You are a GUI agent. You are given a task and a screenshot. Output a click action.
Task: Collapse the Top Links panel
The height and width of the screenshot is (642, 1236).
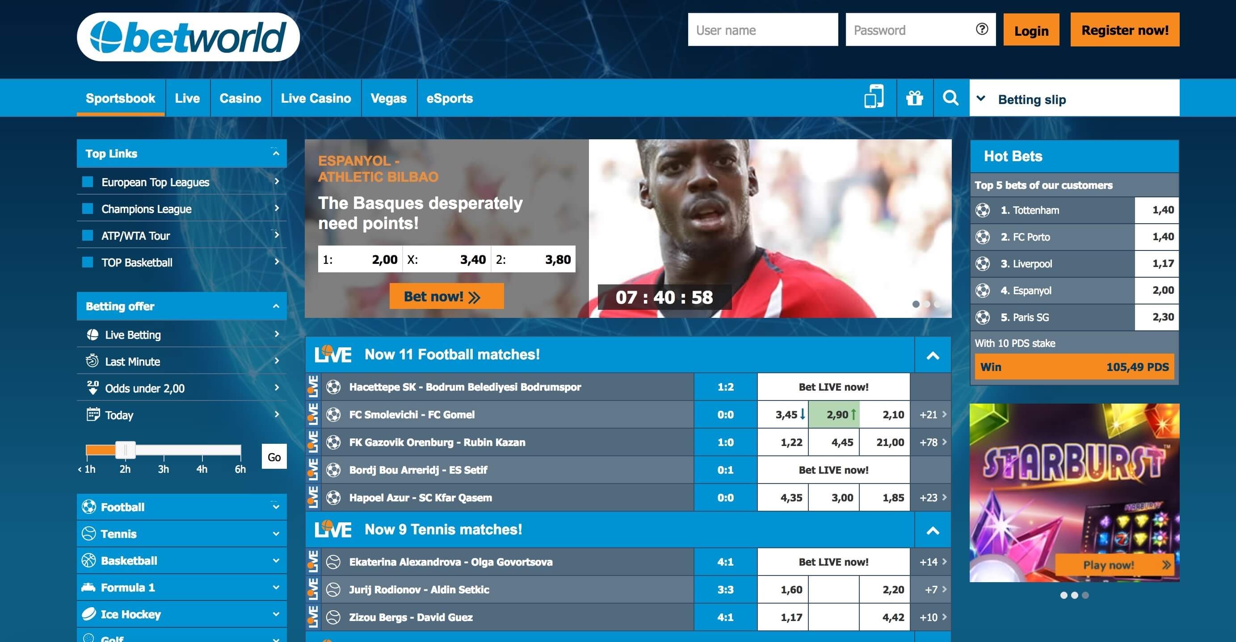tap(276, 154)
